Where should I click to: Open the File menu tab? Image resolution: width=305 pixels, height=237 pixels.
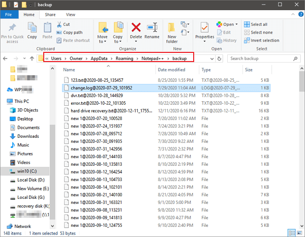click(9, 15)
